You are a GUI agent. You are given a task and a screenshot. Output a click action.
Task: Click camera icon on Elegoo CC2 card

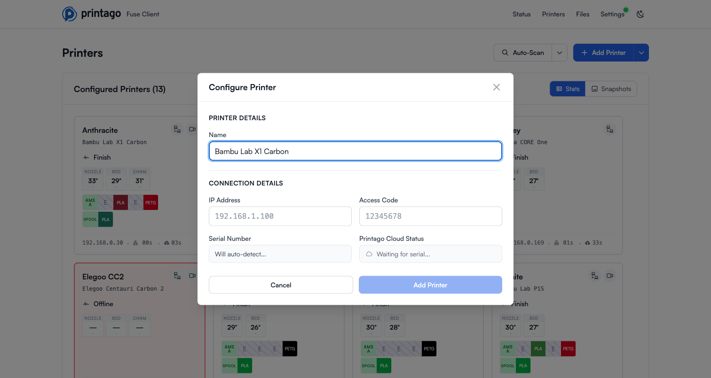(192, 276)
